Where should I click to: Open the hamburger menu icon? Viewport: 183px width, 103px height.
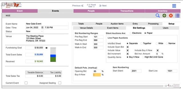[x=174, y=6]
